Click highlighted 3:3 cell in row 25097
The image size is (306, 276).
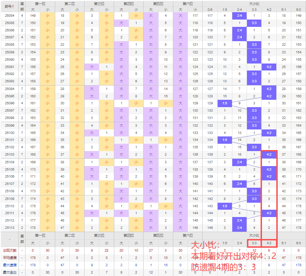click(x=254, y=111)
